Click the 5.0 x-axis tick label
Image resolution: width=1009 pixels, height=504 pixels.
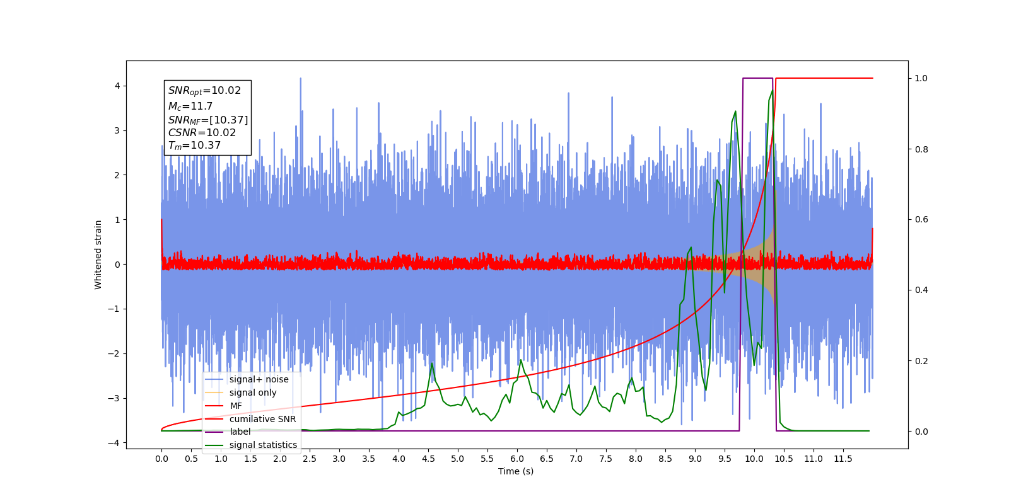click(458, 459)
